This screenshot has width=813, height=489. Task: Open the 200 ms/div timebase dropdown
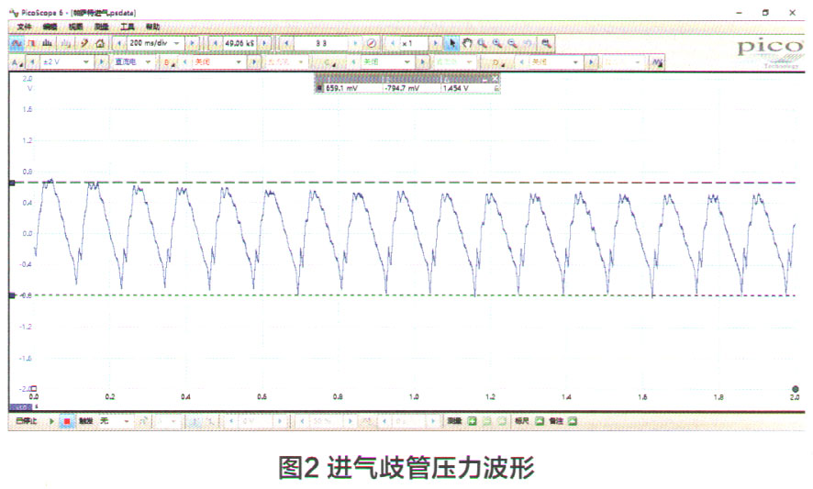(178, 43)
